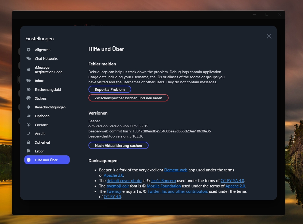The image size is (303, 224).
Task: Open the default cover photo link
Action: pyautogui.click(x=124, y=180)
